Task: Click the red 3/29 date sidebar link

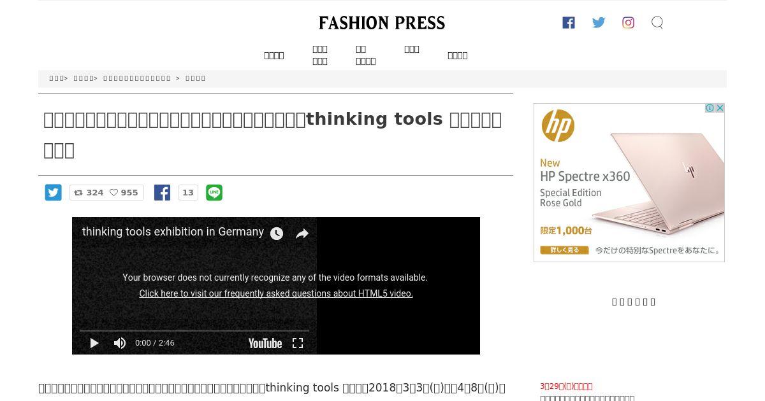Action: (566, 386)
